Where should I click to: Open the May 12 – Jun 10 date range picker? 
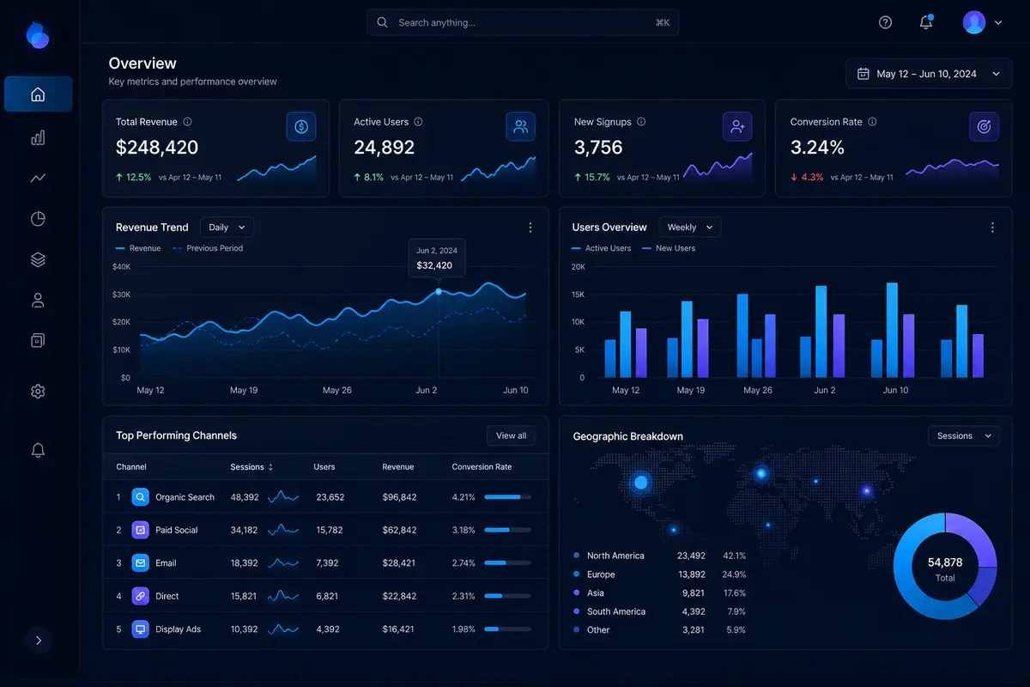click(x=929, y=74)
